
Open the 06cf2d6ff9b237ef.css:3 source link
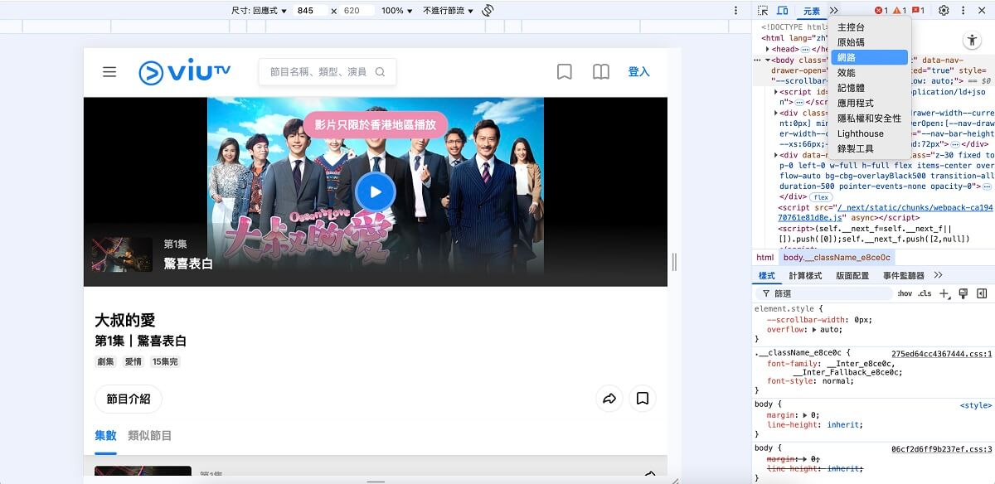coord(941,449)
